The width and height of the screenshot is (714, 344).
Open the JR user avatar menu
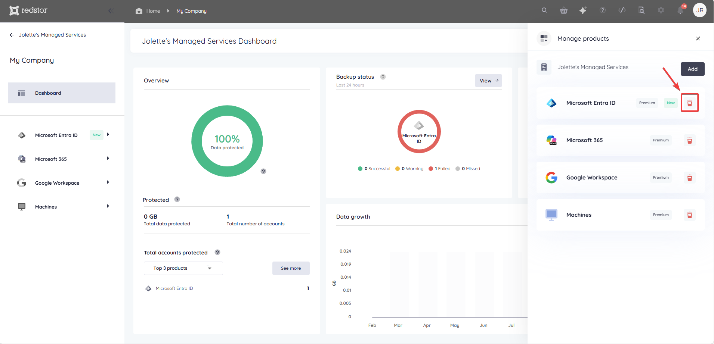click(x=700, y=10)
